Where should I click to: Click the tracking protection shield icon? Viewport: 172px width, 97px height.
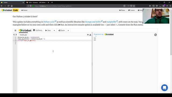[x=31, y=6]
